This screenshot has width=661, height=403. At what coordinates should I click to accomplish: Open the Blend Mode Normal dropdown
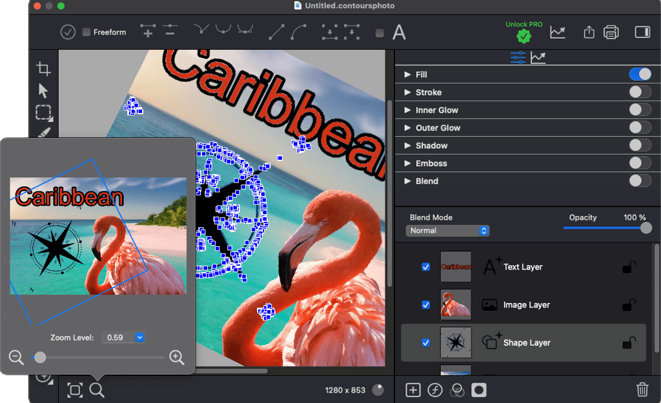coord(447,230)
